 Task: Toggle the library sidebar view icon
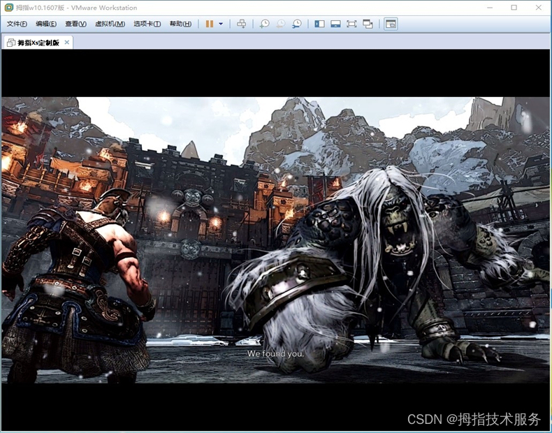tap(319, 24)
